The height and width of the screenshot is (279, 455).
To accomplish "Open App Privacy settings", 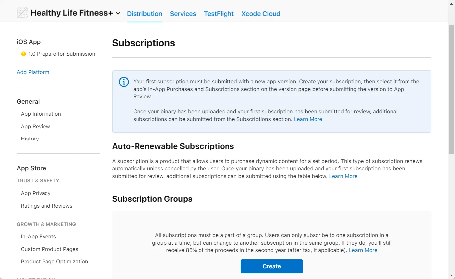I will pyautogui.click(x=36, y=193).
